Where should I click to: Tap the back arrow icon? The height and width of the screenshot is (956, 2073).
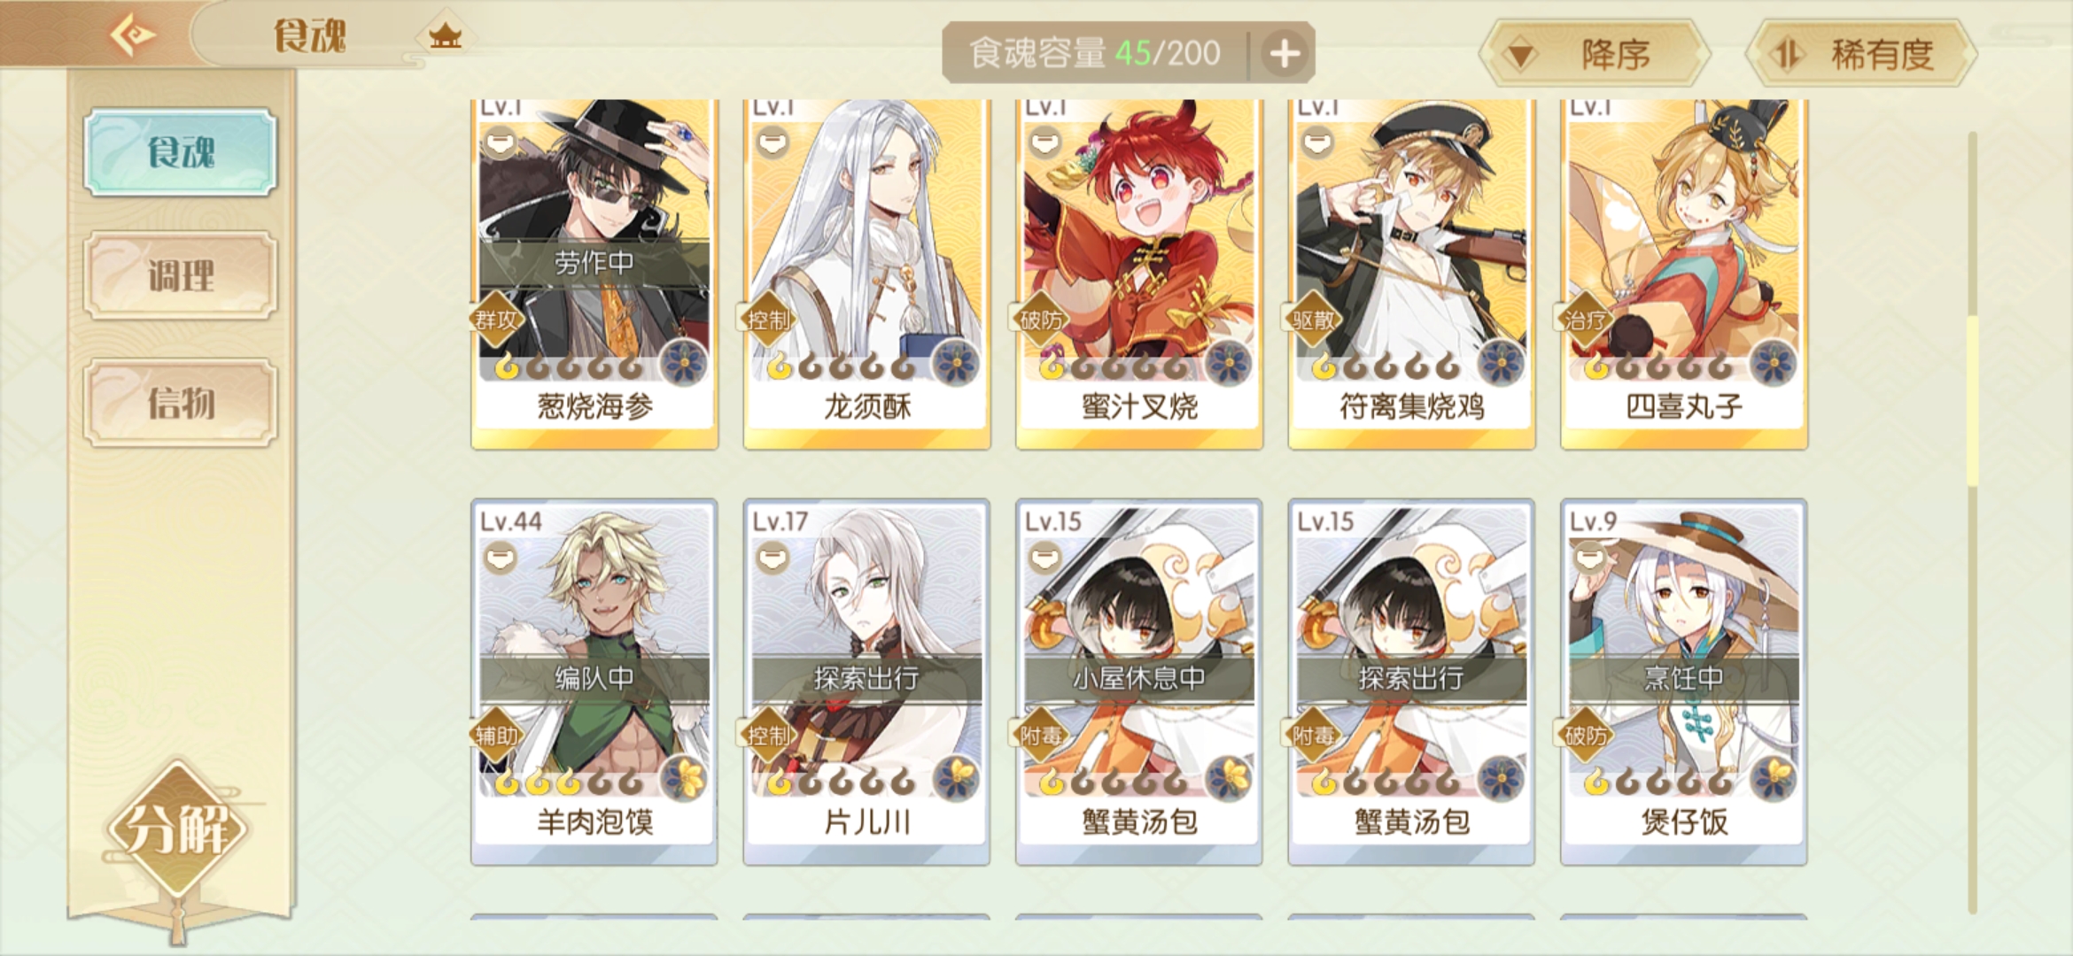click(133, 35)
